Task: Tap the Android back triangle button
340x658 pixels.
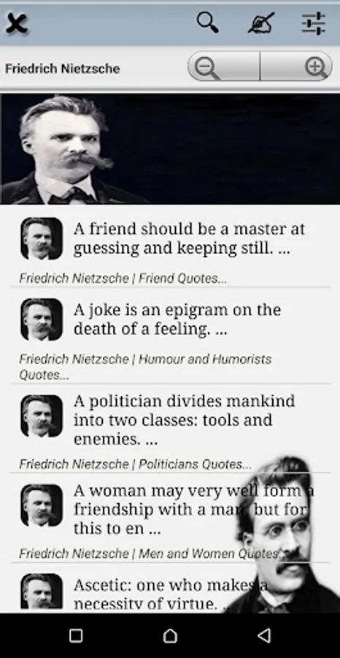Action: point(264,636)
